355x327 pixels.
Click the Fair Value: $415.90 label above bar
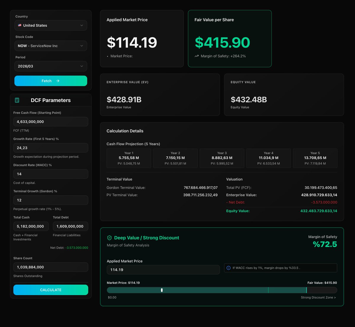pyautogui.click(x=322, y=283)
